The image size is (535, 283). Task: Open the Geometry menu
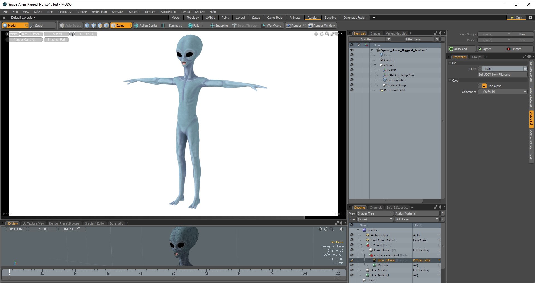[65, 12]
